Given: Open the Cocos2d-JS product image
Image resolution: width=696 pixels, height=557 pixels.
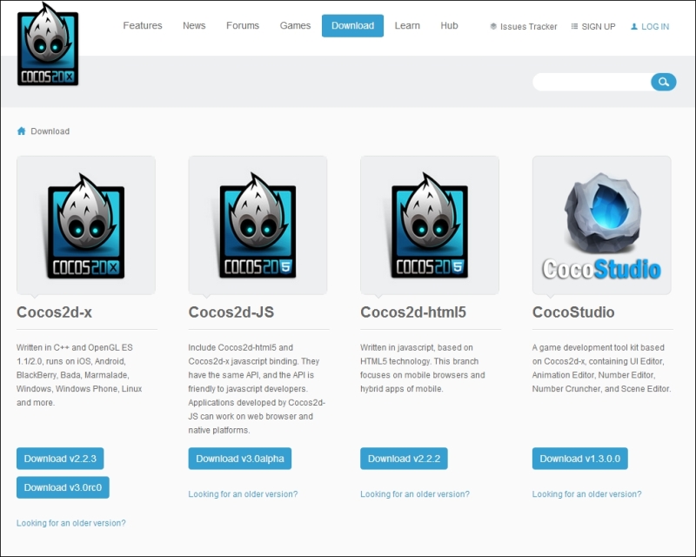Looking at the screenshot, I should (258, 225).
